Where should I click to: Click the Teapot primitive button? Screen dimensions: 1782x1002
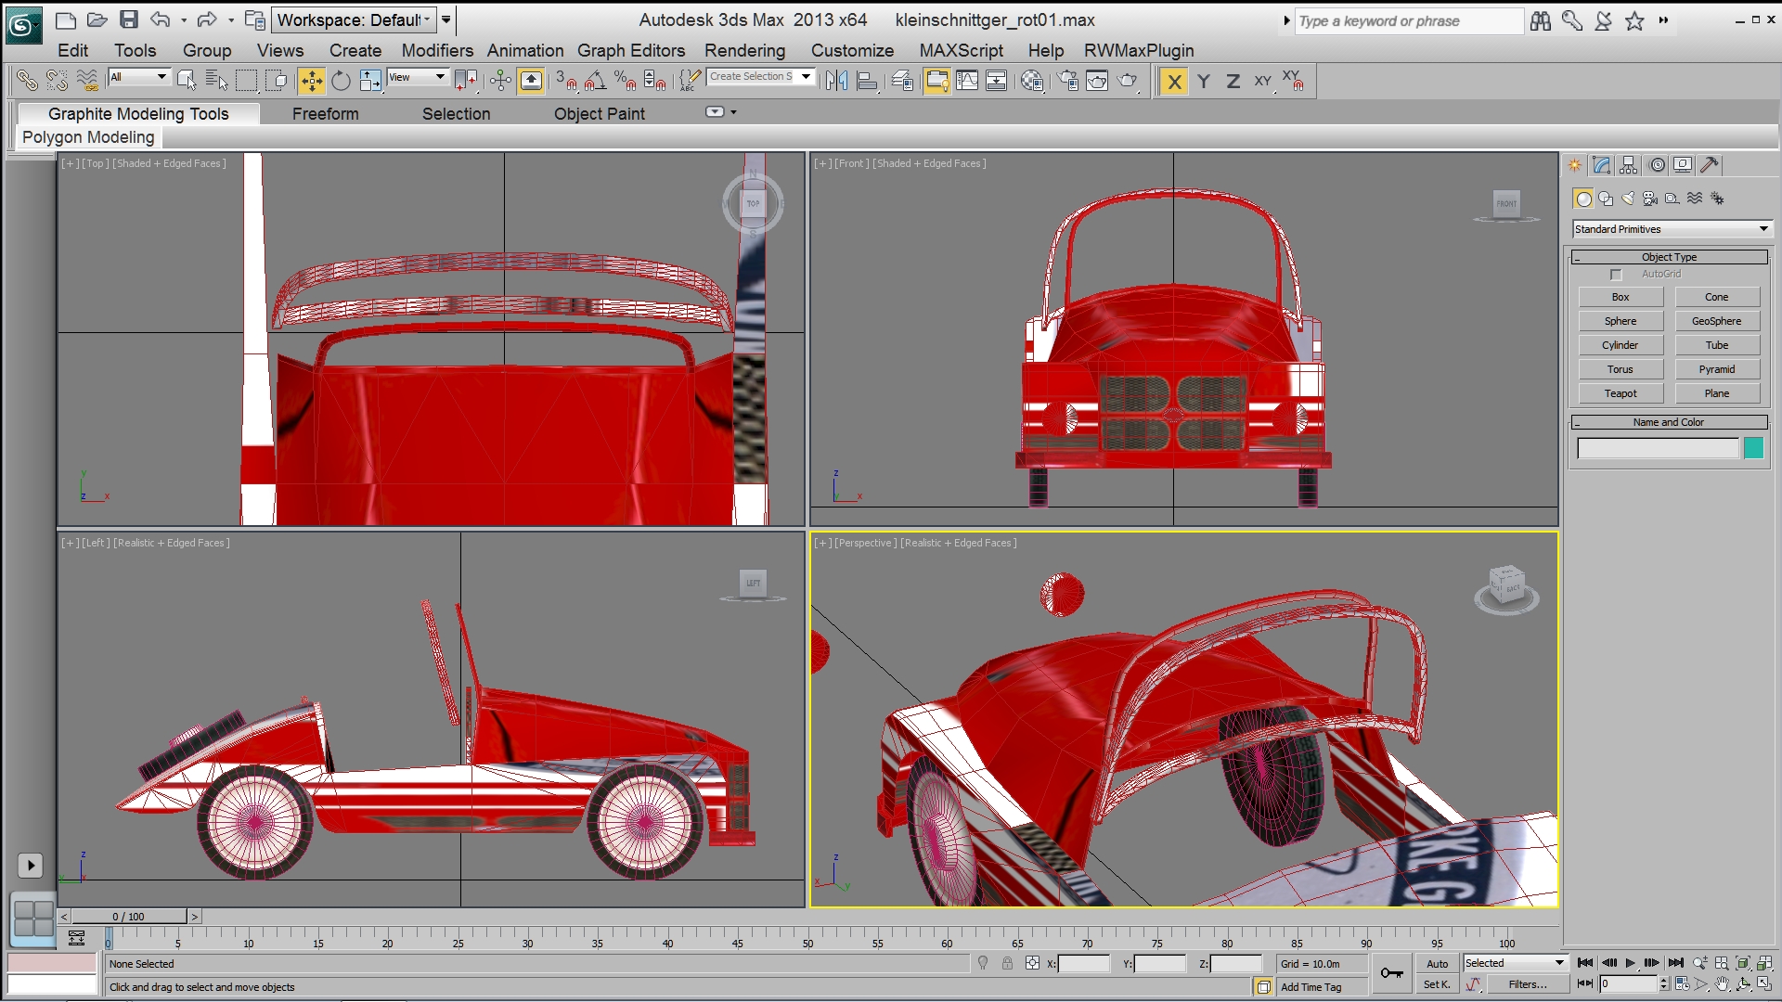[x=1621, y=393]
